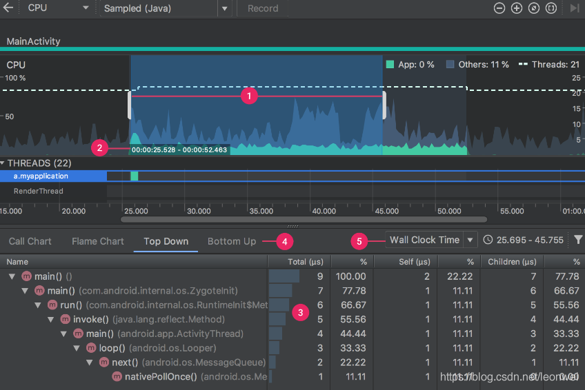Click the clock icon beside the time range
Screen dimensions: 585x390
[x=488, y=240]
